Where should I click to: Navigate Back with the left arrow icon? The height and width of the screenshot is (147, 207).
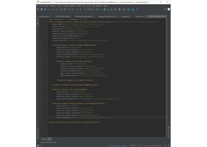(77, 9)
